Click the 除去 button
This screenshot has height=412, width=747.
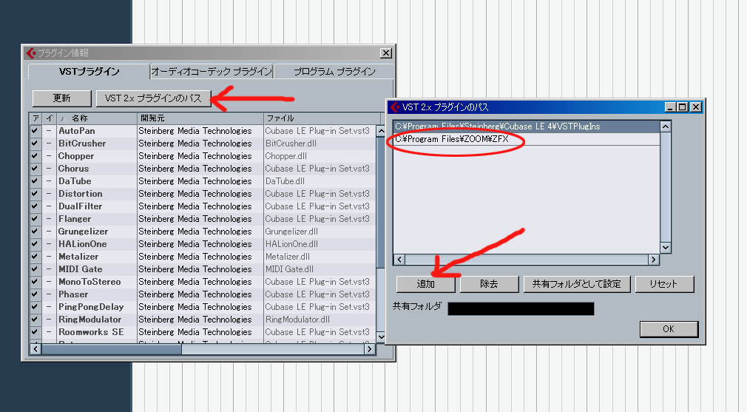point(489,284)
